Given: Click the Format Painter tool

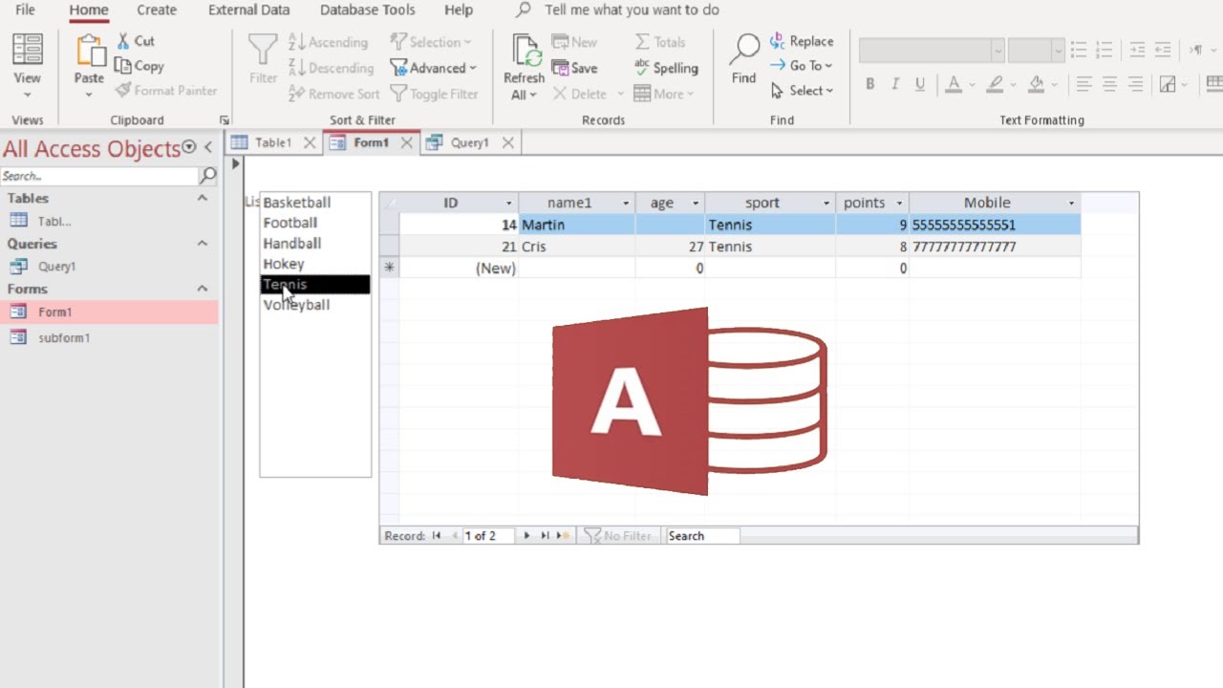Looking at the screenshot, I should [165, 91].
